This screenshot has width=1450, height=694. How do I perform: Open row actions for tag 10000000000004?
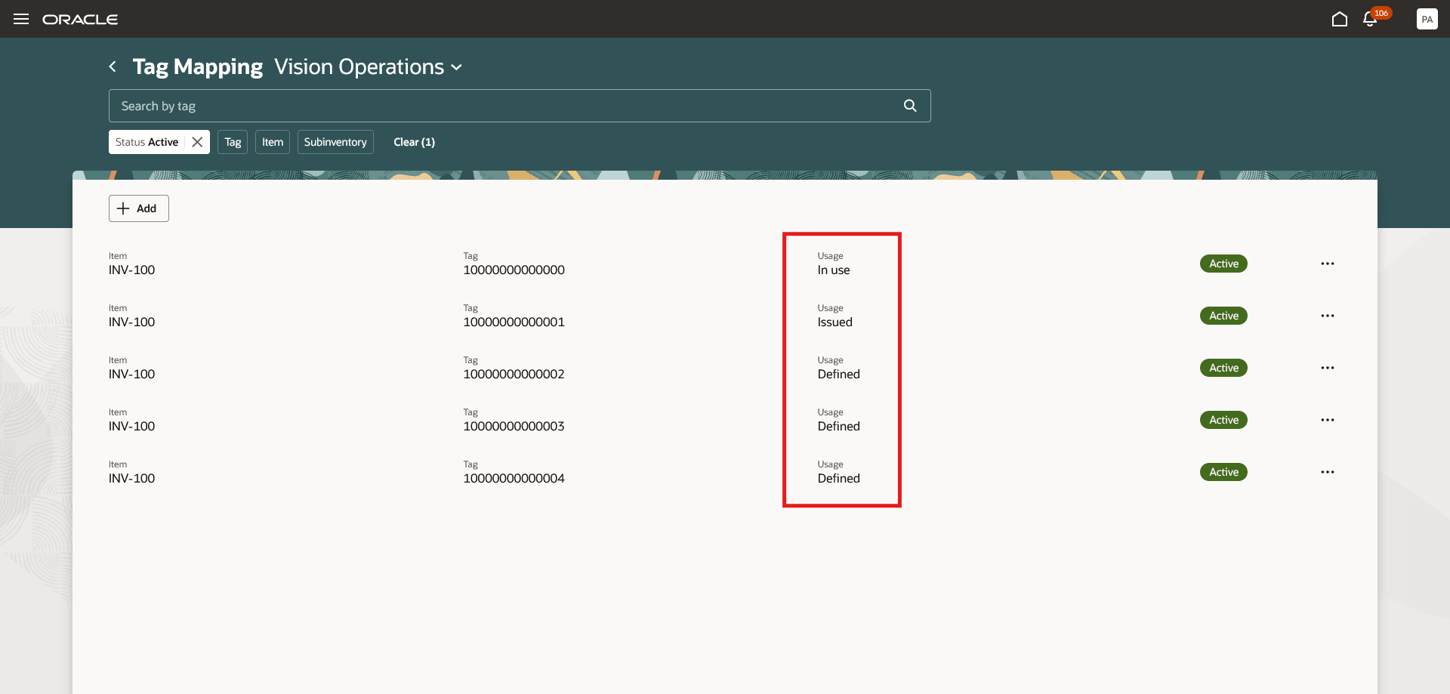1328,472
